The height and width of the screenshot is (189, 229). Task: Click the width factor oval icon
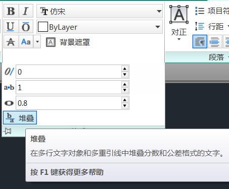(x=9, y=103)
